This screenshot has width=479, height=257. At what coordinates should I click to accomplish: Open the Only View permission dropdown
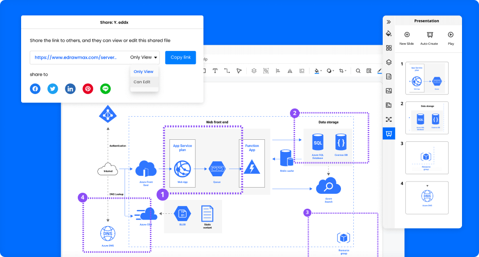[x=144, y=58]
